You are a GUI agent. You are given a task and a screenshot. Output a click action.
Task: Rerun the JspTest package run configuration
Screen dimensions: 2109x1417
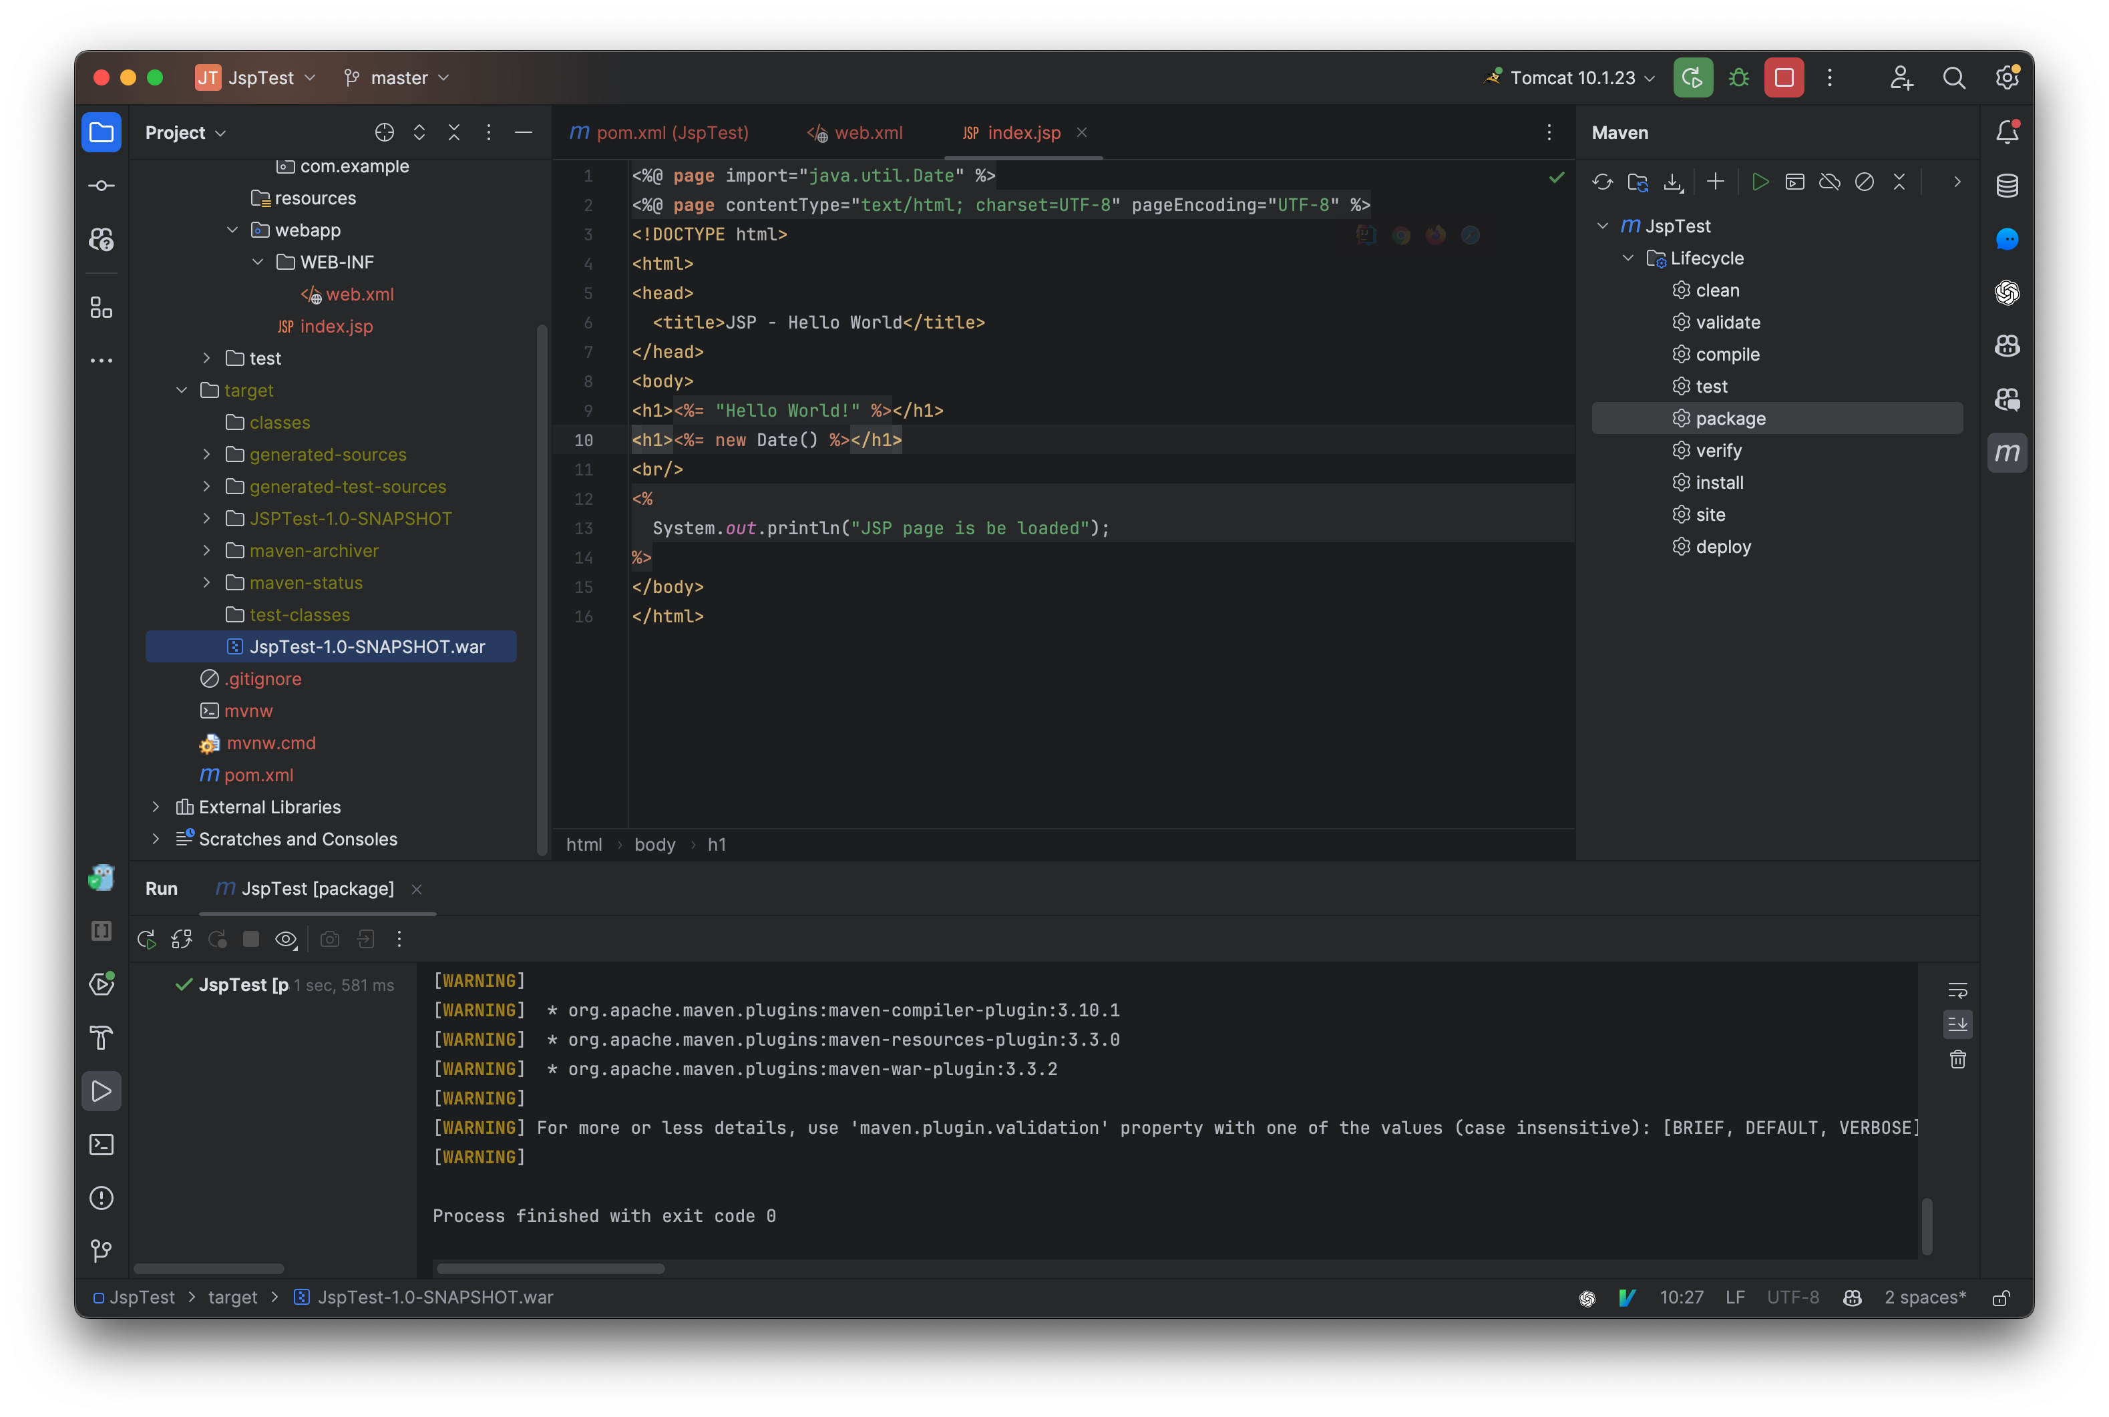(x=146, y=939)
